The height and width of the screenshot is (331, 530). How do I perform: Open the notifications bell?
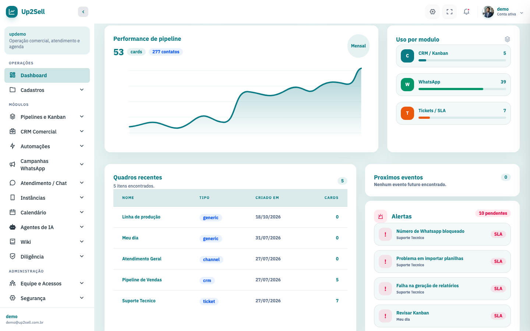(466, 12)
